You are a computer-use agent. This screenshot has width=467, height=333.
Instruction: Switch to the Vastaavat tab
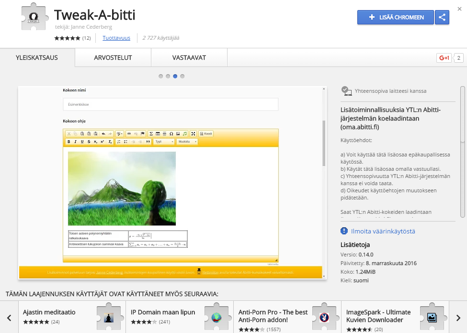(189, 58)
